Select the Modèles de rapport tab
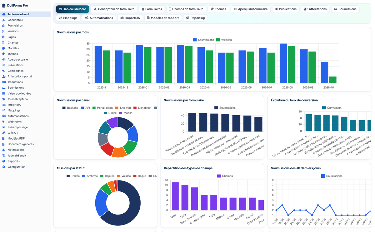Screen dimensions: 375x232 click(163, 18)
